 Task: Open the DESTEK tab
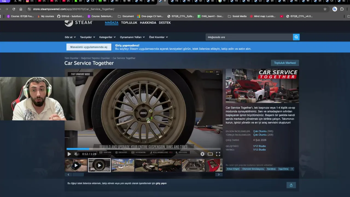(x=165, y=23)
